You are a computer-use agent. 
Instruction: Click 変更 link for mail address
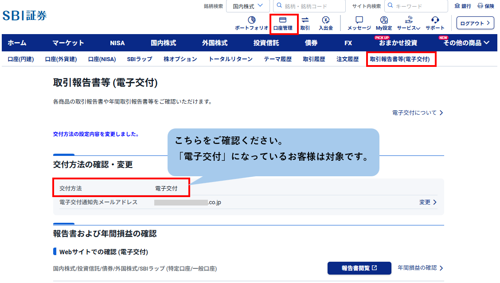428,202
